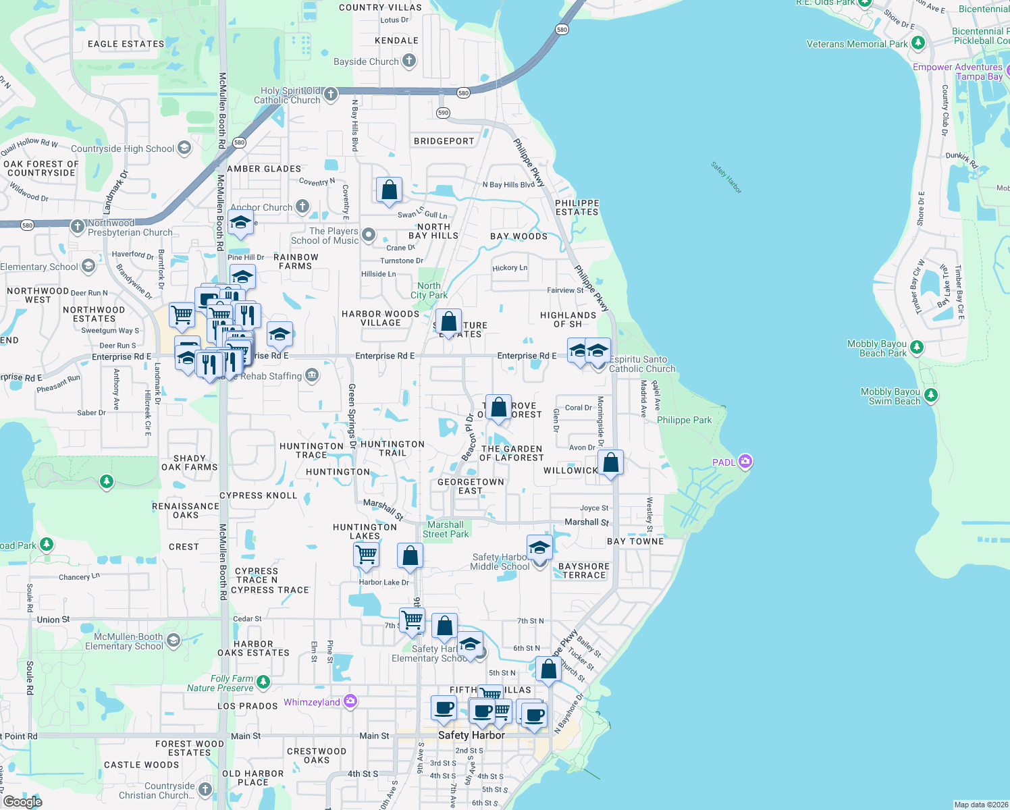Click the grocery cart icon near Huntington Lakes
Image resolution: width=1010 pixels, height=810 pixels.
point(365,554)
